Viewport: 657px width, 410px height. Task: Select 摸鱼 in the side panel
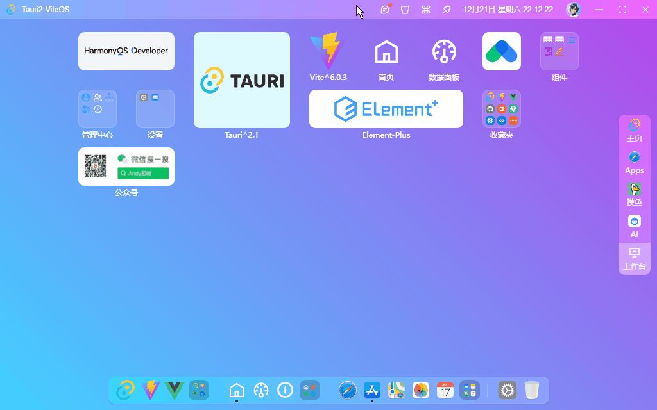tap(634, 195)
